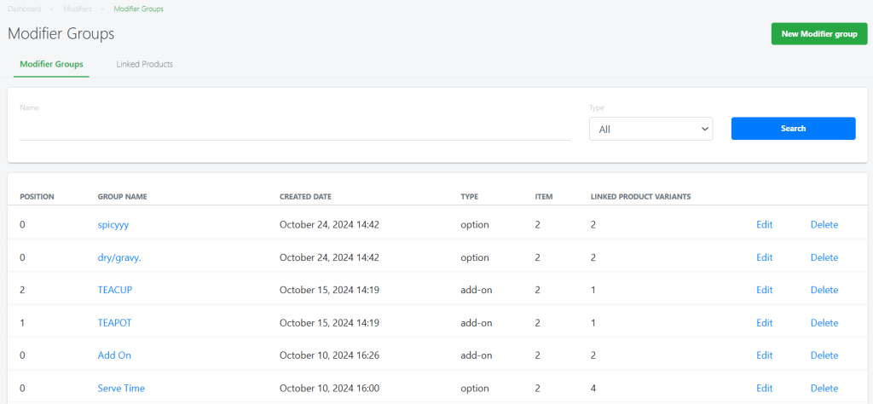Open the TEACUP group link
The image size is (873, 404).
pos(114,290)
